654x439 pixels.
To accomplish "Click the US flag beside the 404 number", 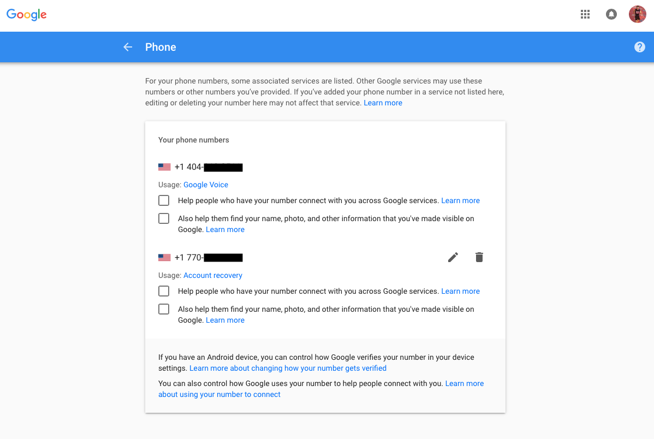I will [164, 167].
